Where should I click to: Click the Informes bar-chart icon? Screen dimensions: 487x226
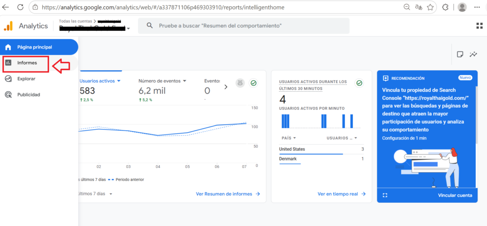pos(9,63)
